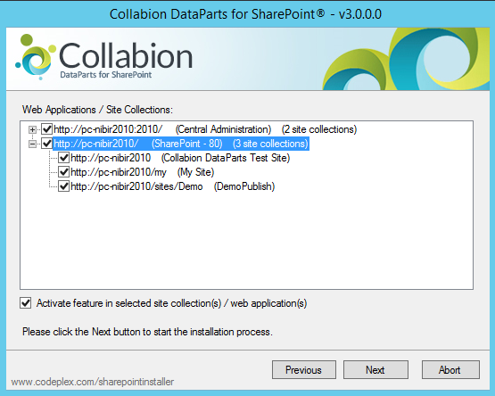Screen dimensions: 495x396
Task: Click the swirl graphic in banner
Action: tap(406, 59)
